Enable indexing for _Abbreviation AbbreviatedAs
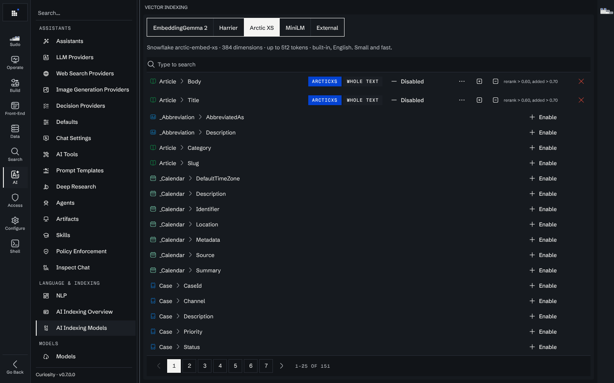The image size is (614, 383). pyautogui.click(x=543, y=117)
